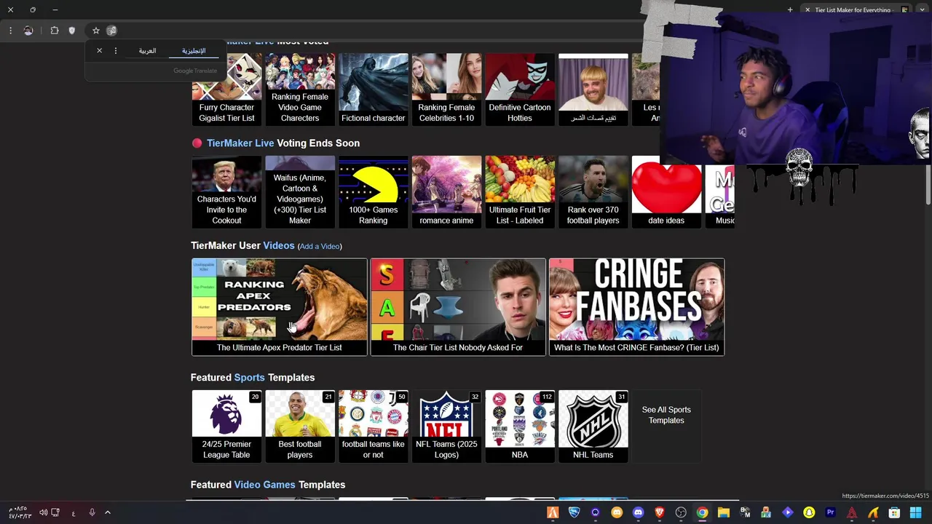Open 24/25 Premier League Table template
Screen dimensions: 932x524
click(x=226, y=426)
